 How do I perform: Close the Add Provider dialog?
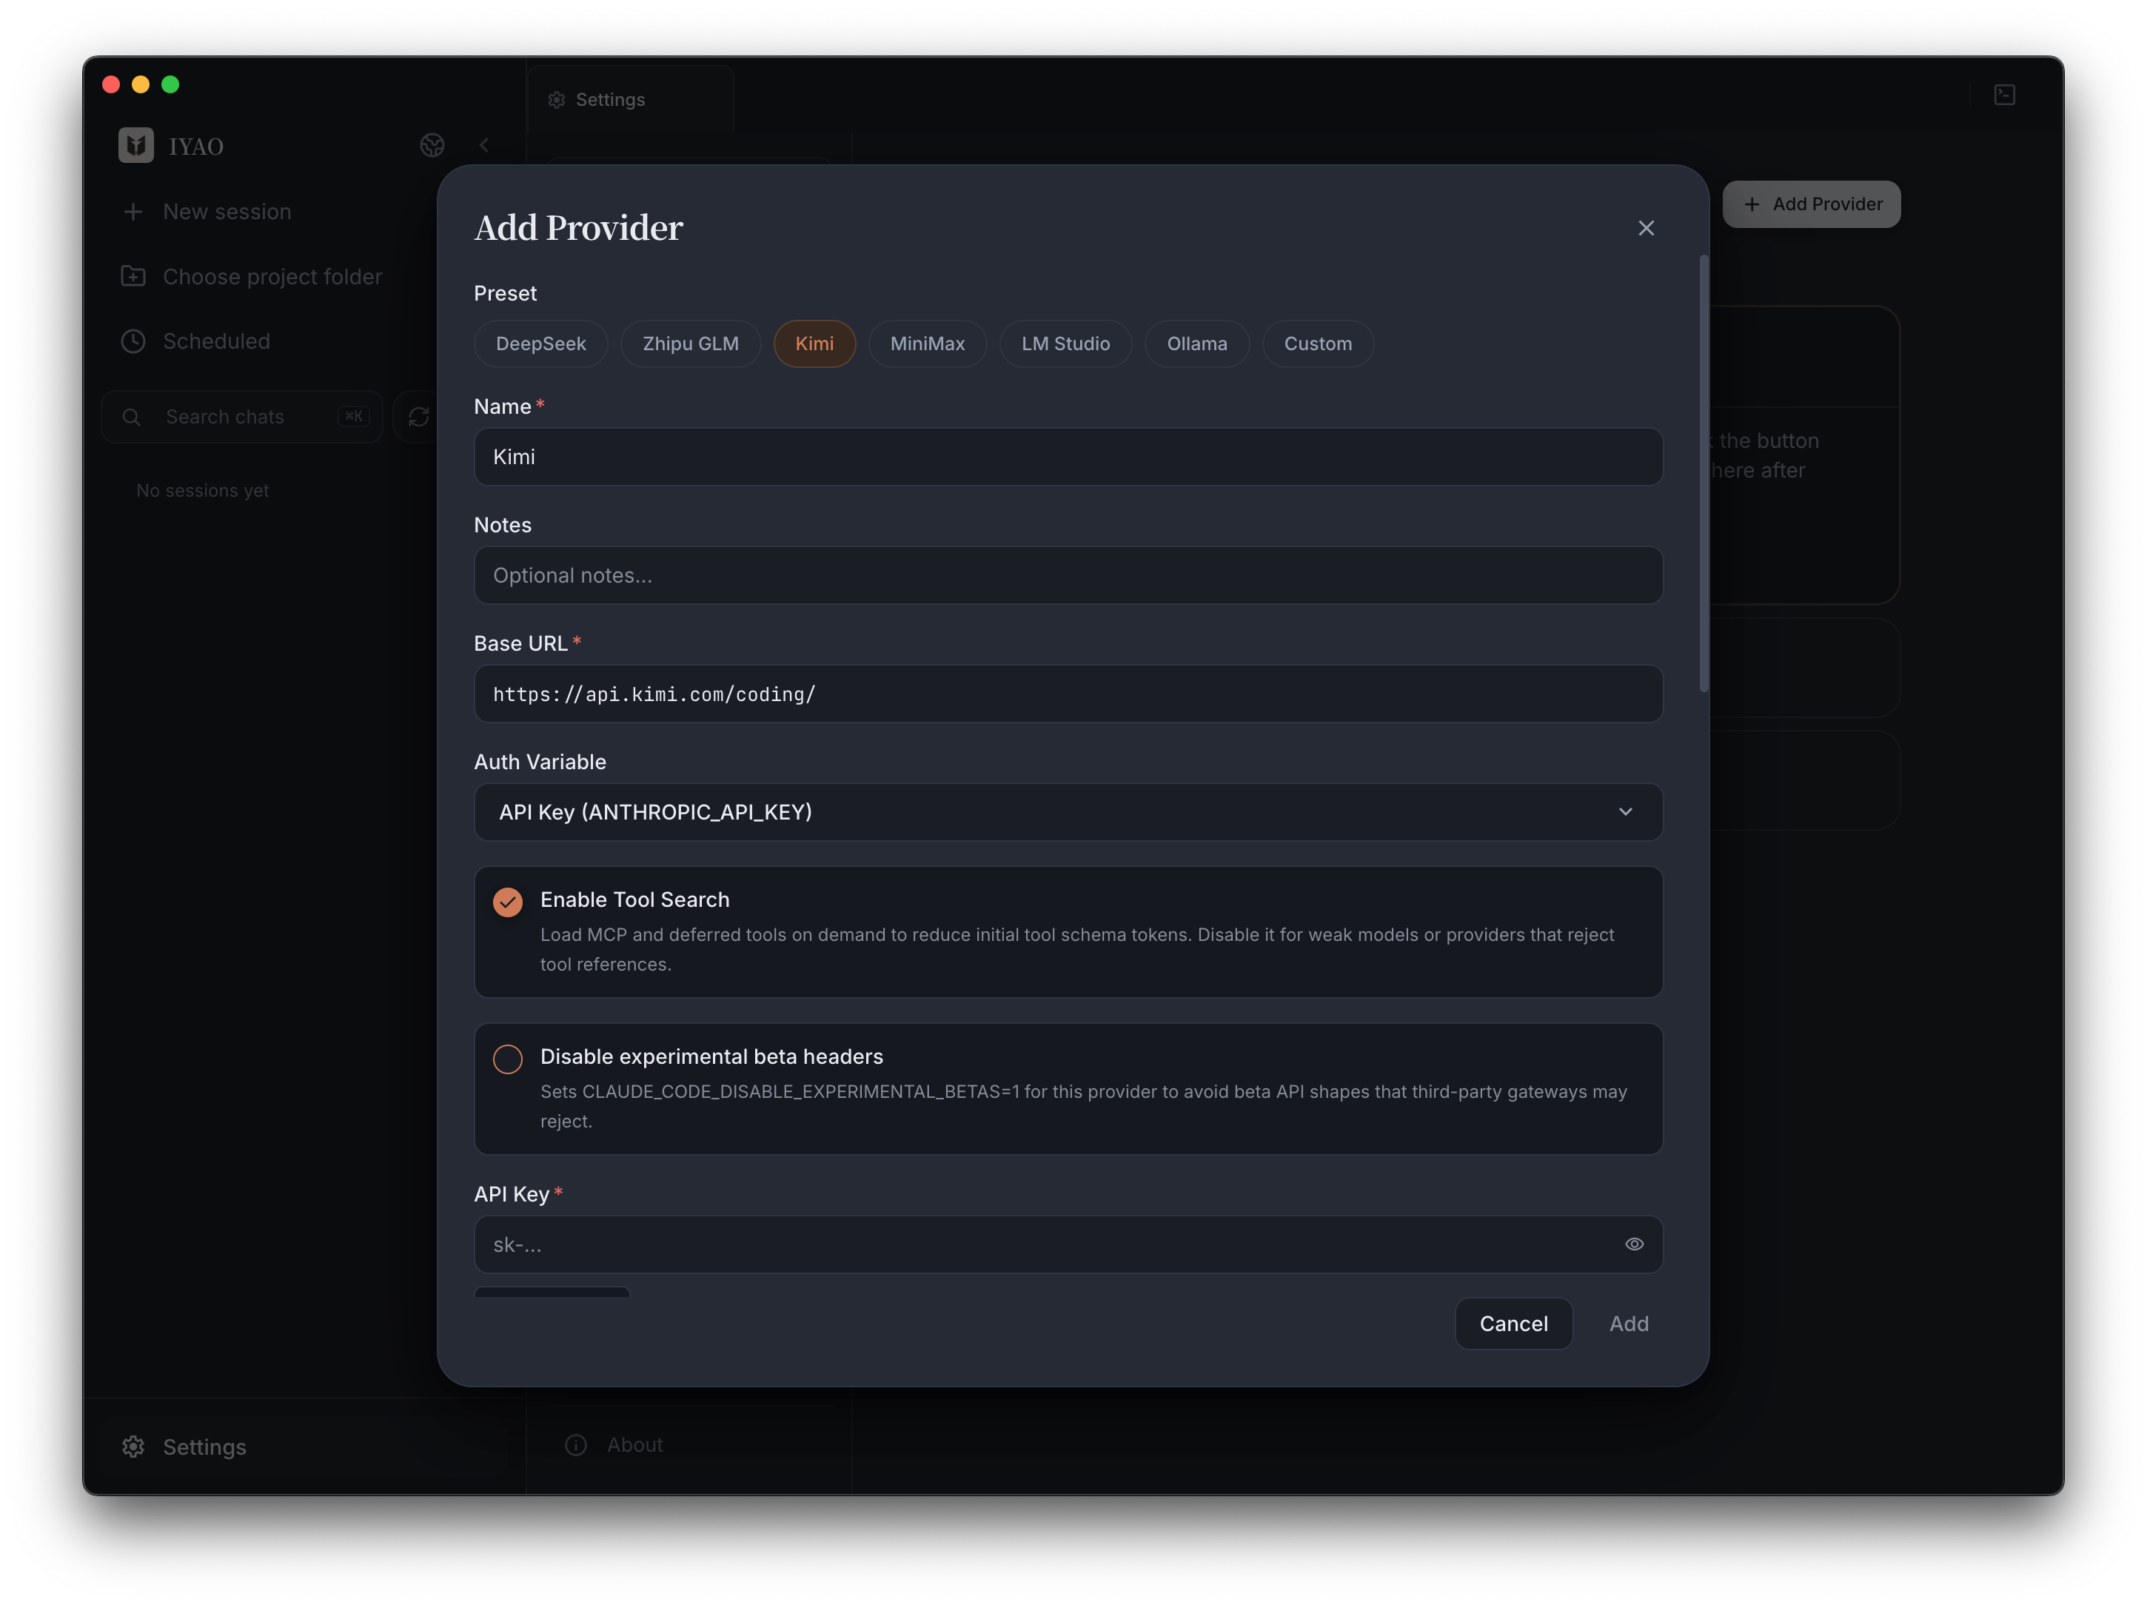pos(1647,228)
